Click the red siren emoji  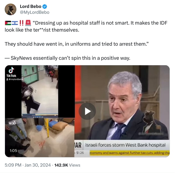tap(28, 23)
